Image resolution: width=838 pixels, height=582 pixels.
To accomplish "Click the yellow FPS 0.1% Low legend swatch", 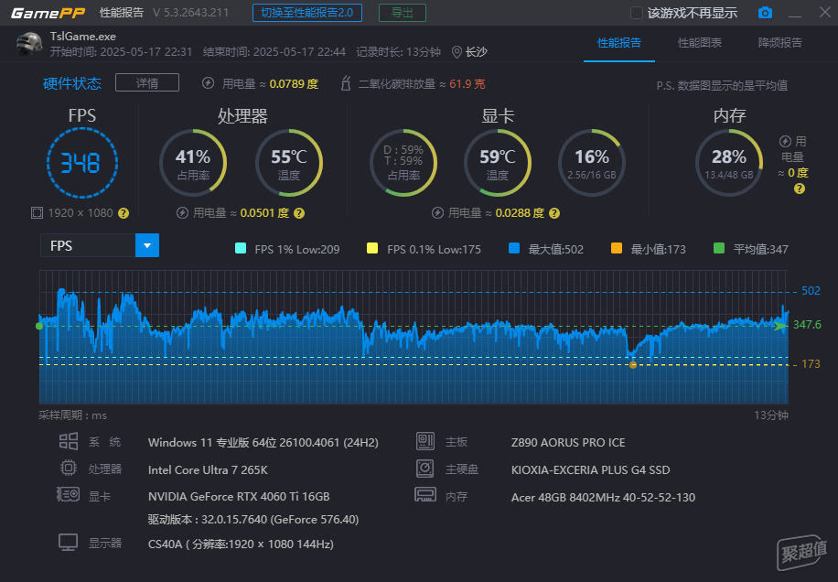I will pyautogui.click(x=372, y=248).
